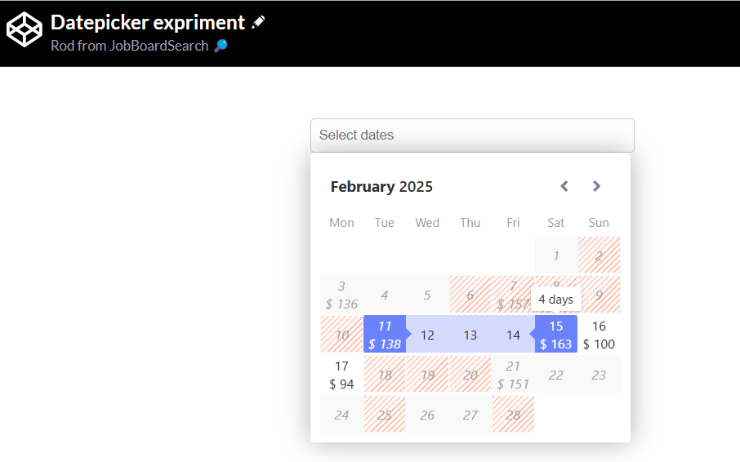Click the CodePen logo icon

coord(24,30)
